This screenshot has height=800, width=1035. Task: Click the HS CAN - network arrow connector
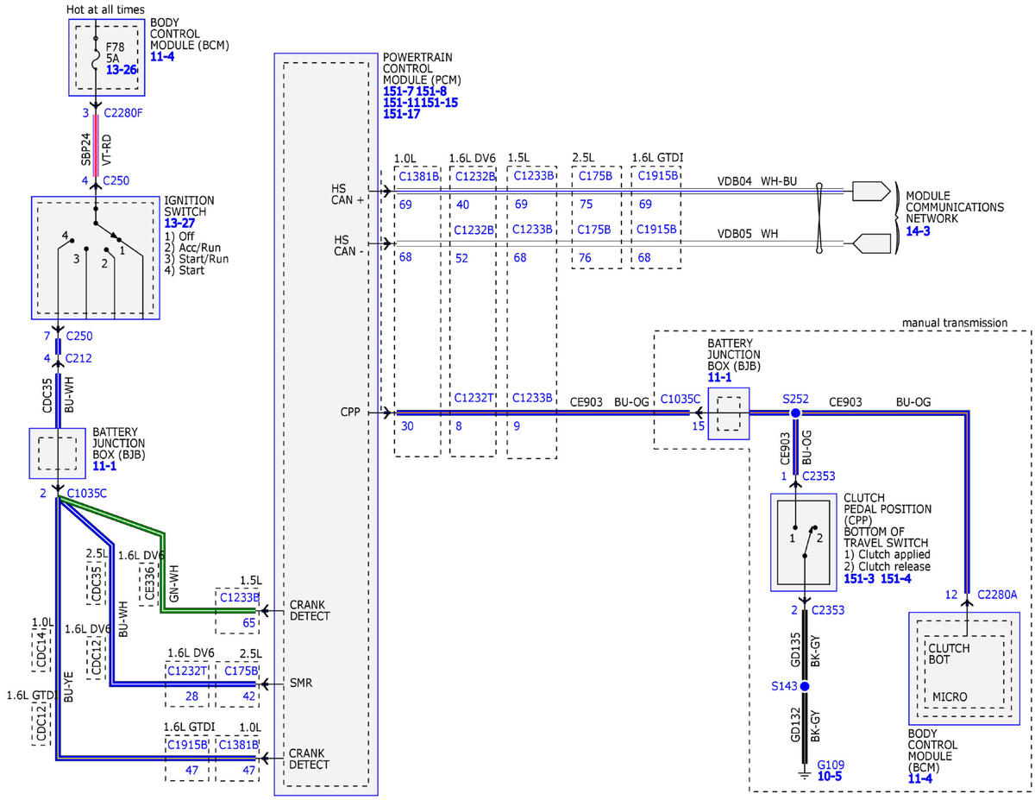[869, 244]
